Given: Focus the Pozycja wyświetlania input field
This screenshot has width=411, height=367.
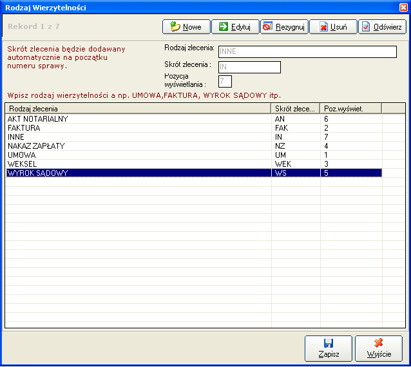Looking at the screenshot, I should tap(225, 81).
